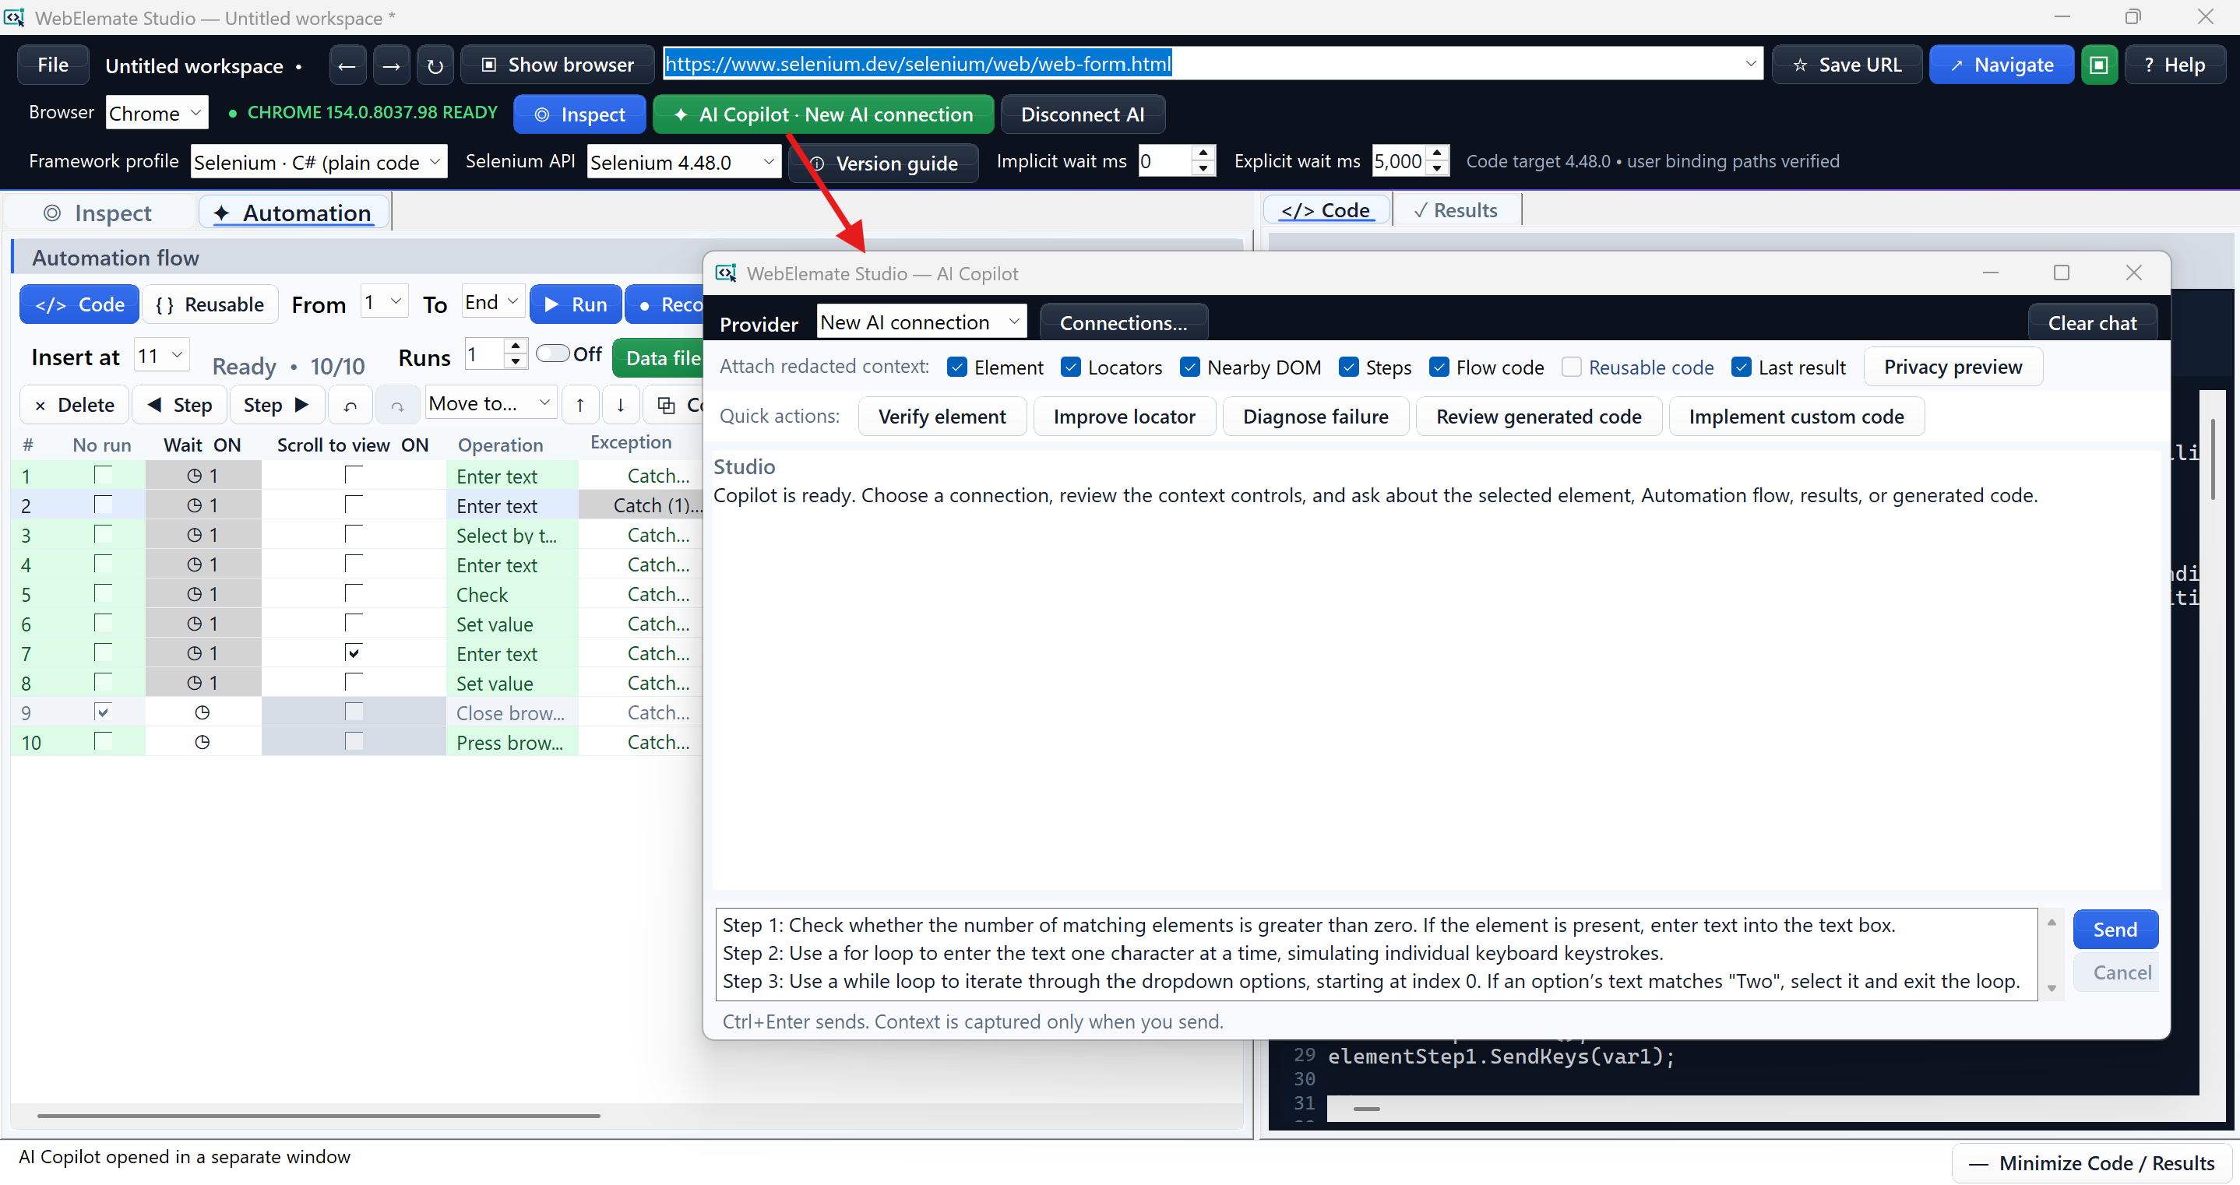Toggle Steps context checkbox

tap(1349, 367)
